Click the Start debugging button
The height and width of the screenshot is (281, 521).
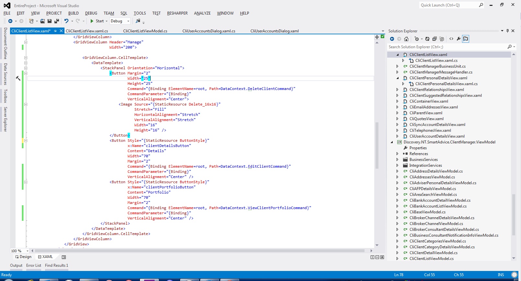(97, 21)
